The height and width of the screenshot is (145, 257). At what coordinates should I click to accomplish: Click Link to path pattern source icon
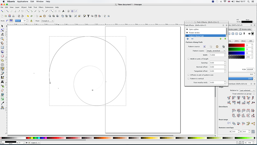click(223, 47)
